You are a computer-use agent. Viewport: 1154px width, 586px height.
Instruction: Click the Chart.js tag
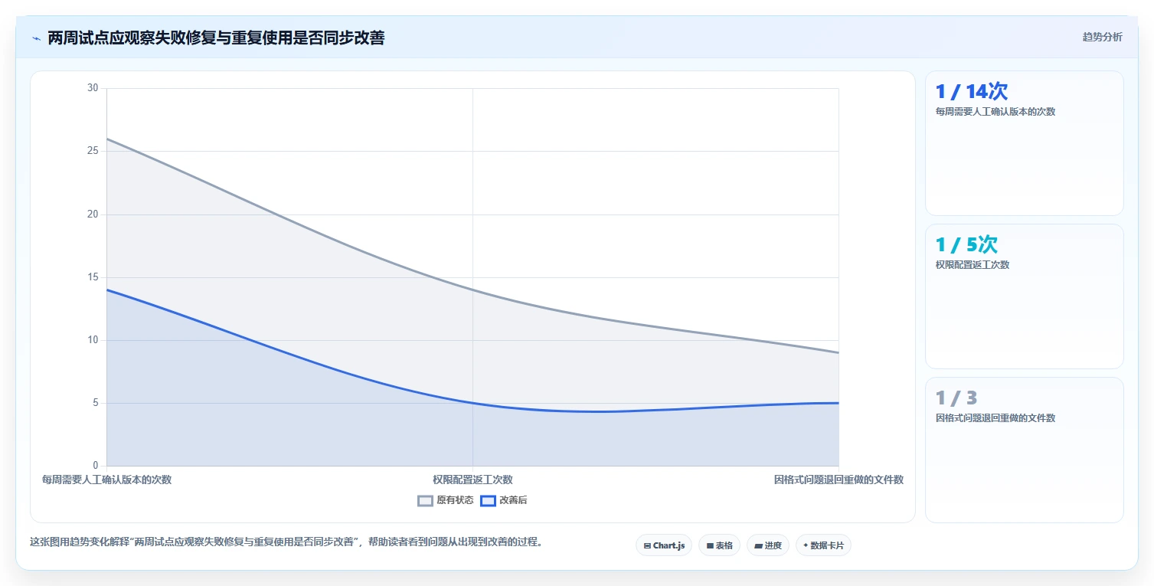pyautogui.click(x=664, y=545)
